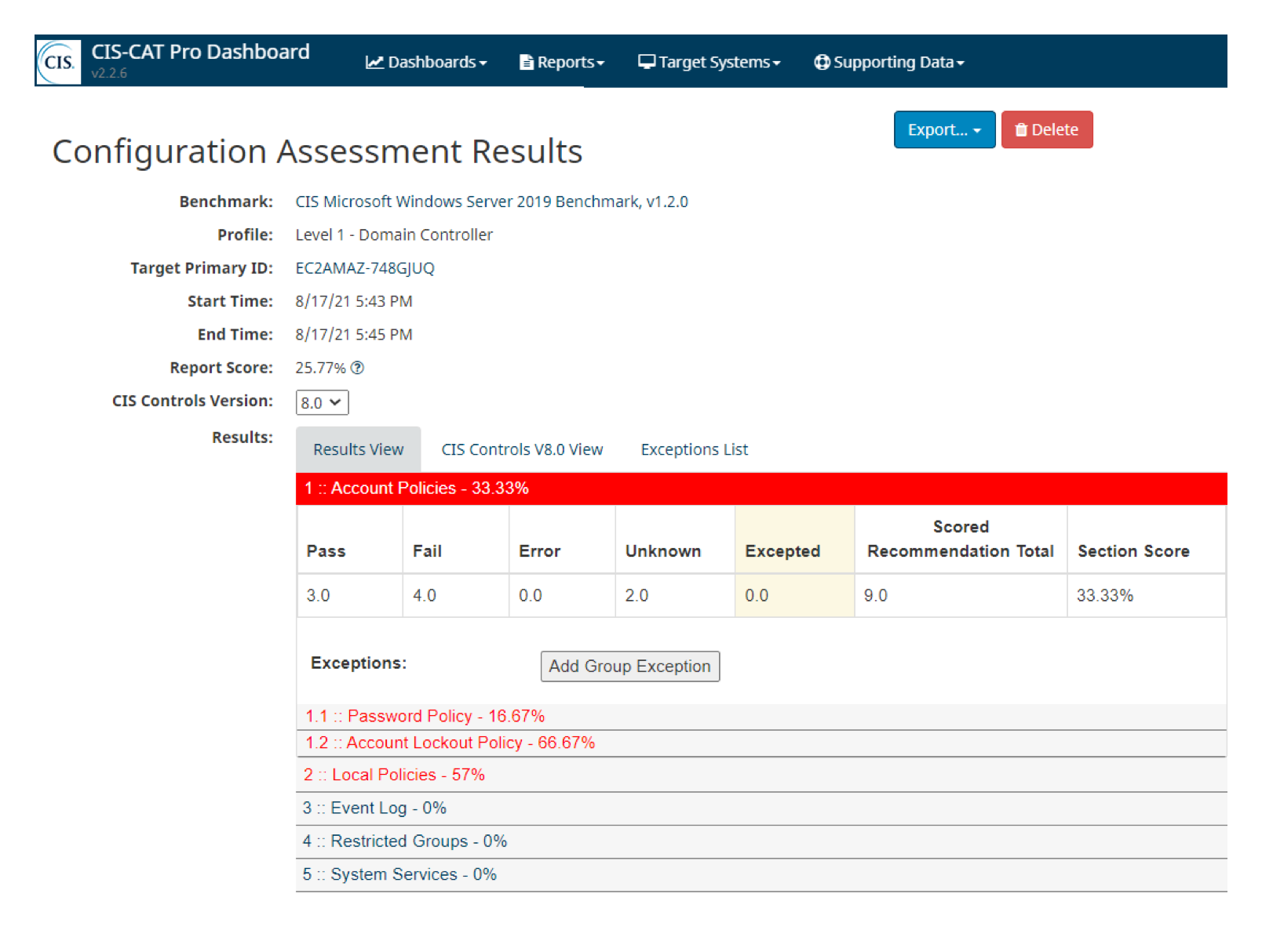This screenshot has height=930, width=1262.
Task: Switch to the Results View tab
Action: coord(358,449)
